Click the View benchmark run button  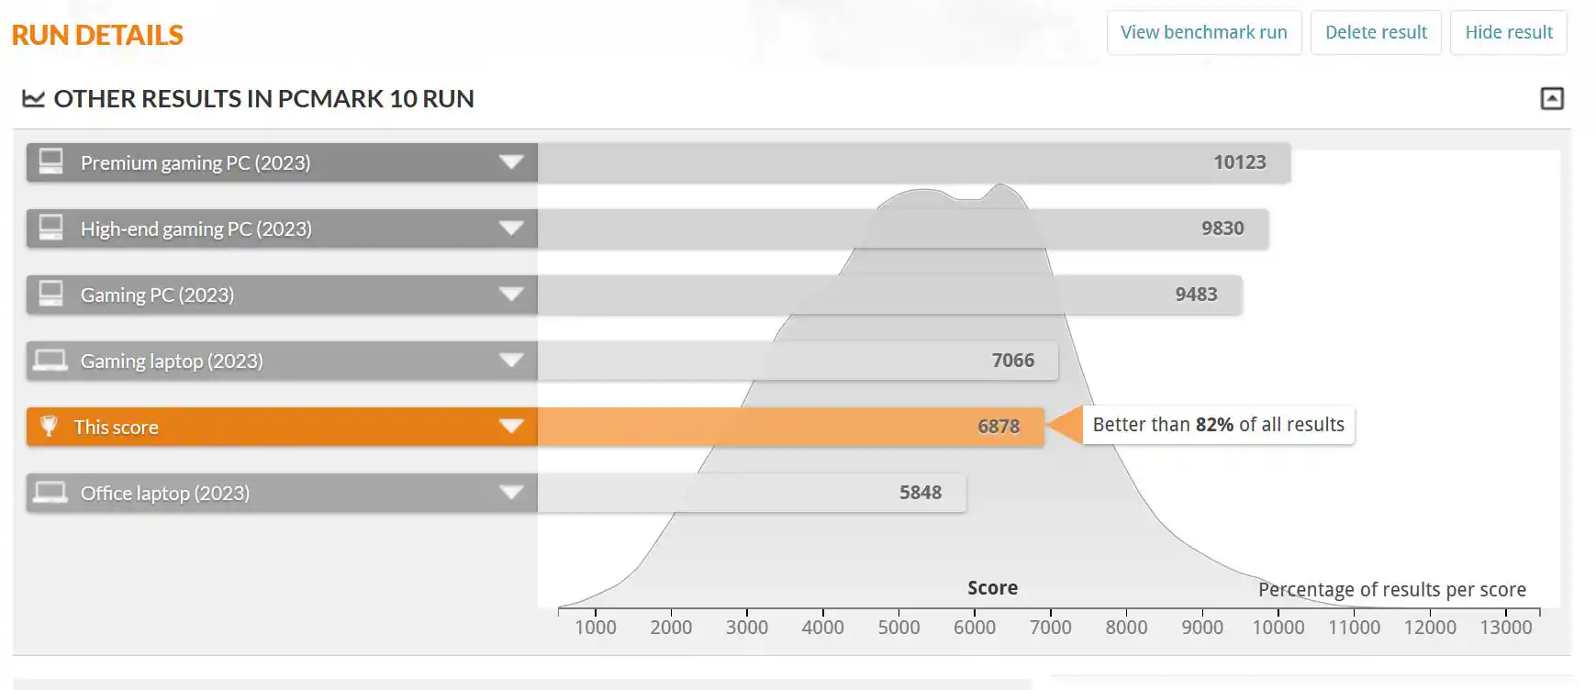point(1203,33)
